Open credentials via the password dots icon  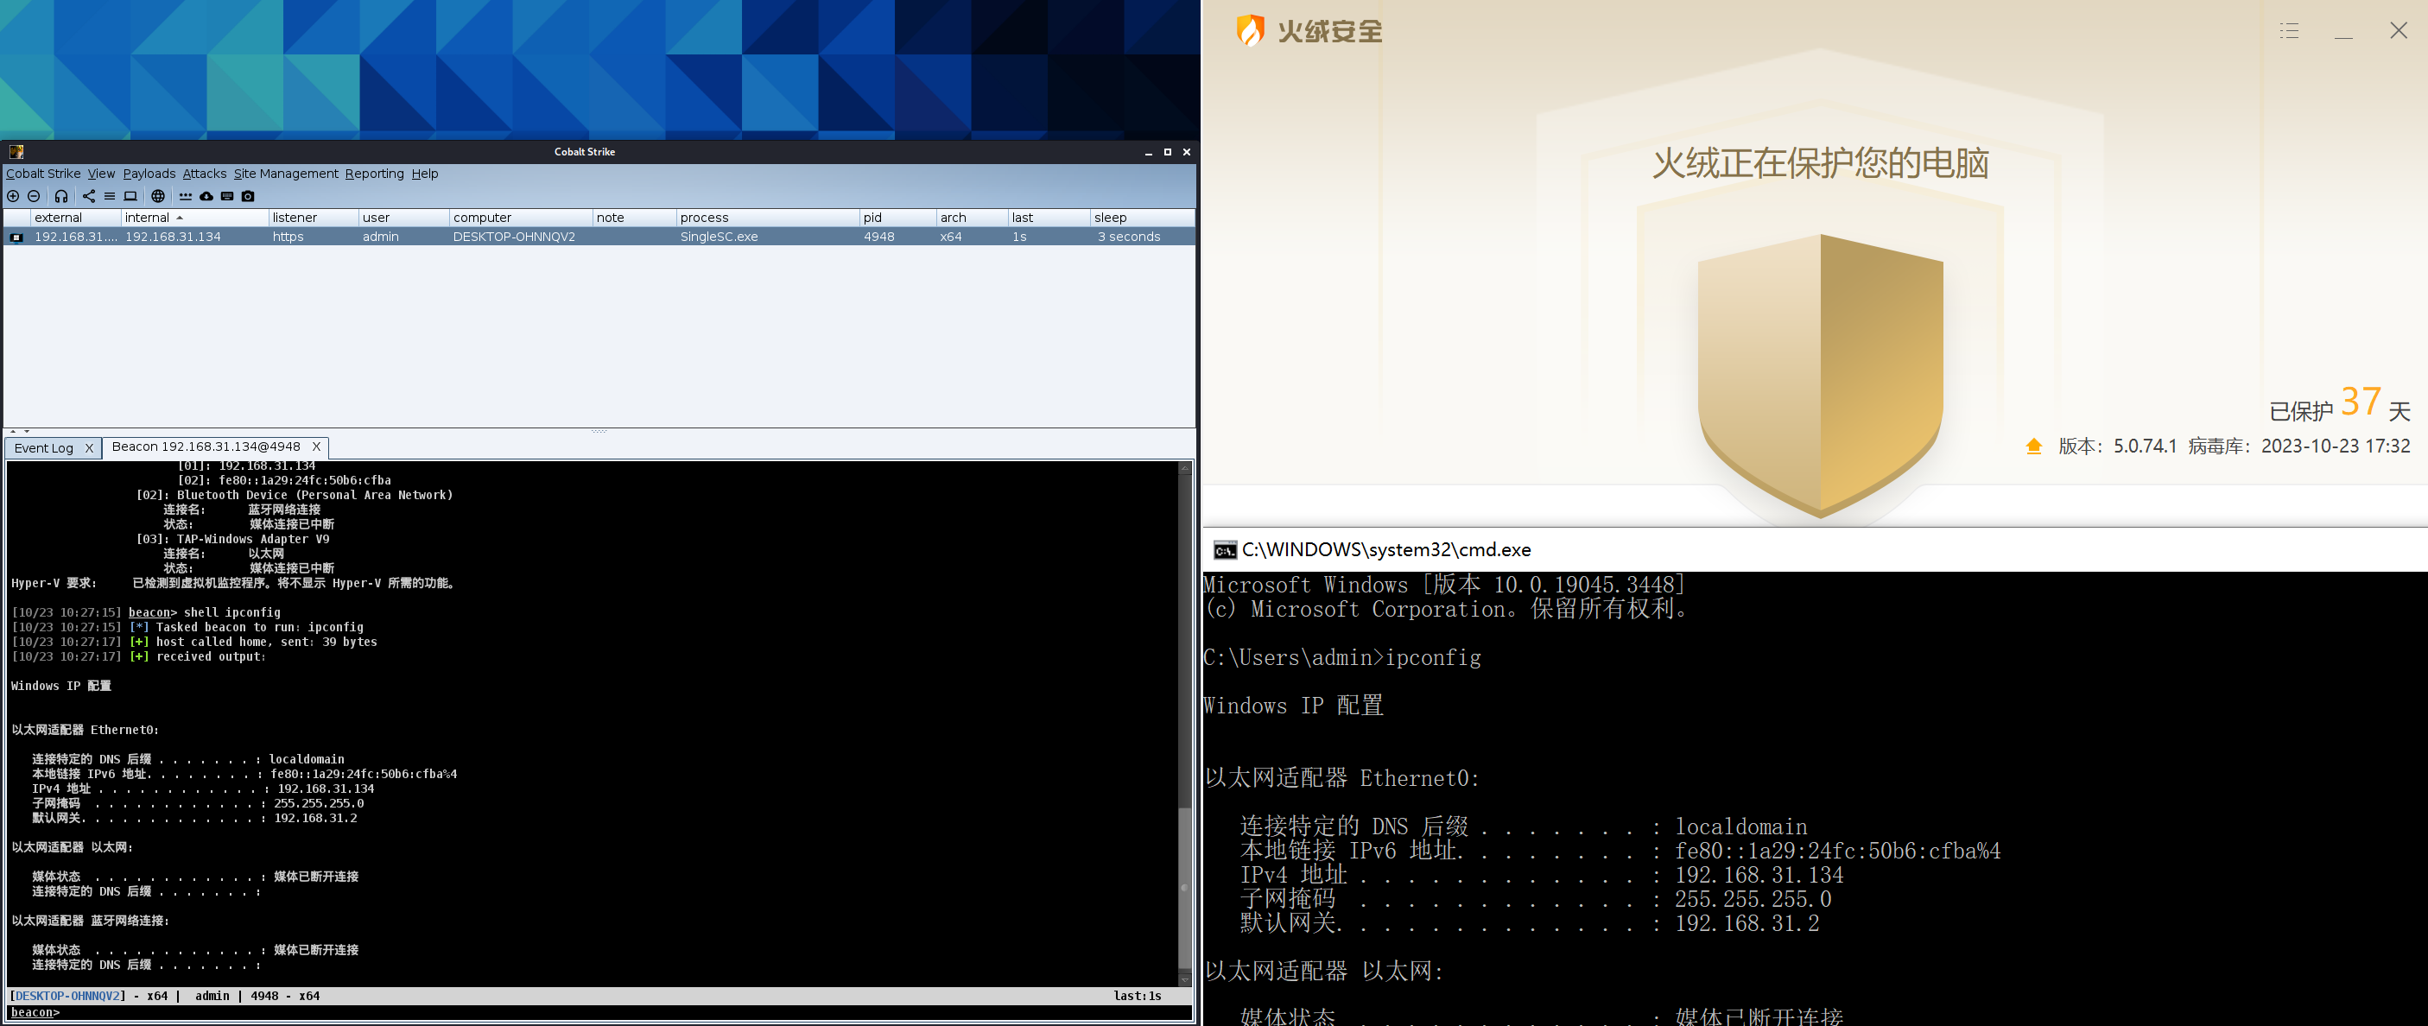pos(186,196)
